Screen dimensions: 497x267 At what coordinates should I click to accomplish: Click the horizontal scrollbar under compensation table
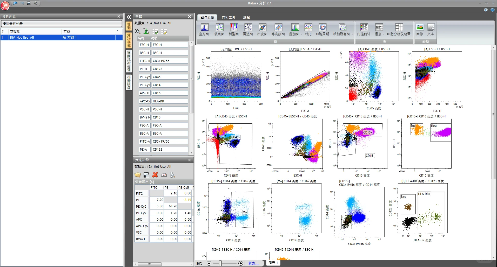click(149, 264)
